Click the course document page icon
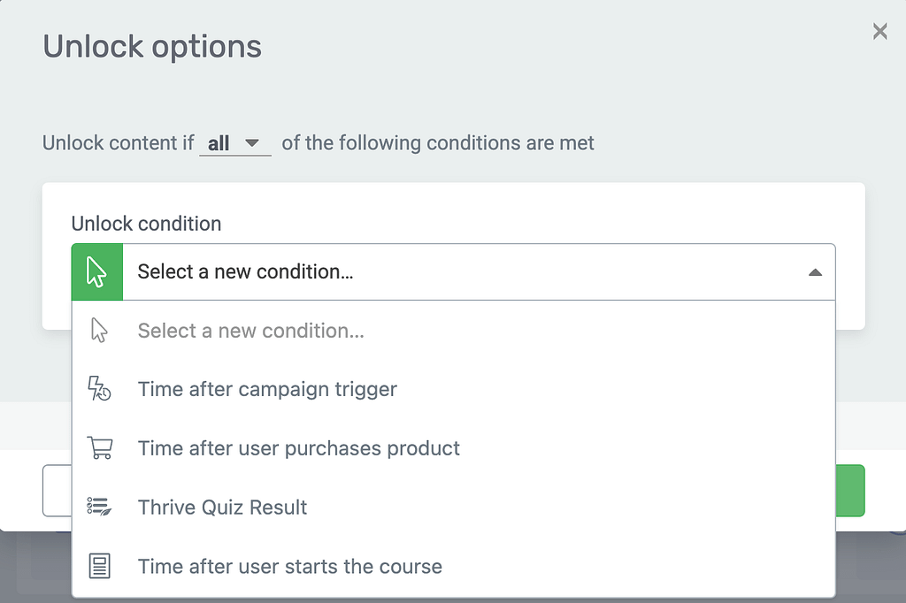This screenshot has height=603, width=906. pos(99,566)
